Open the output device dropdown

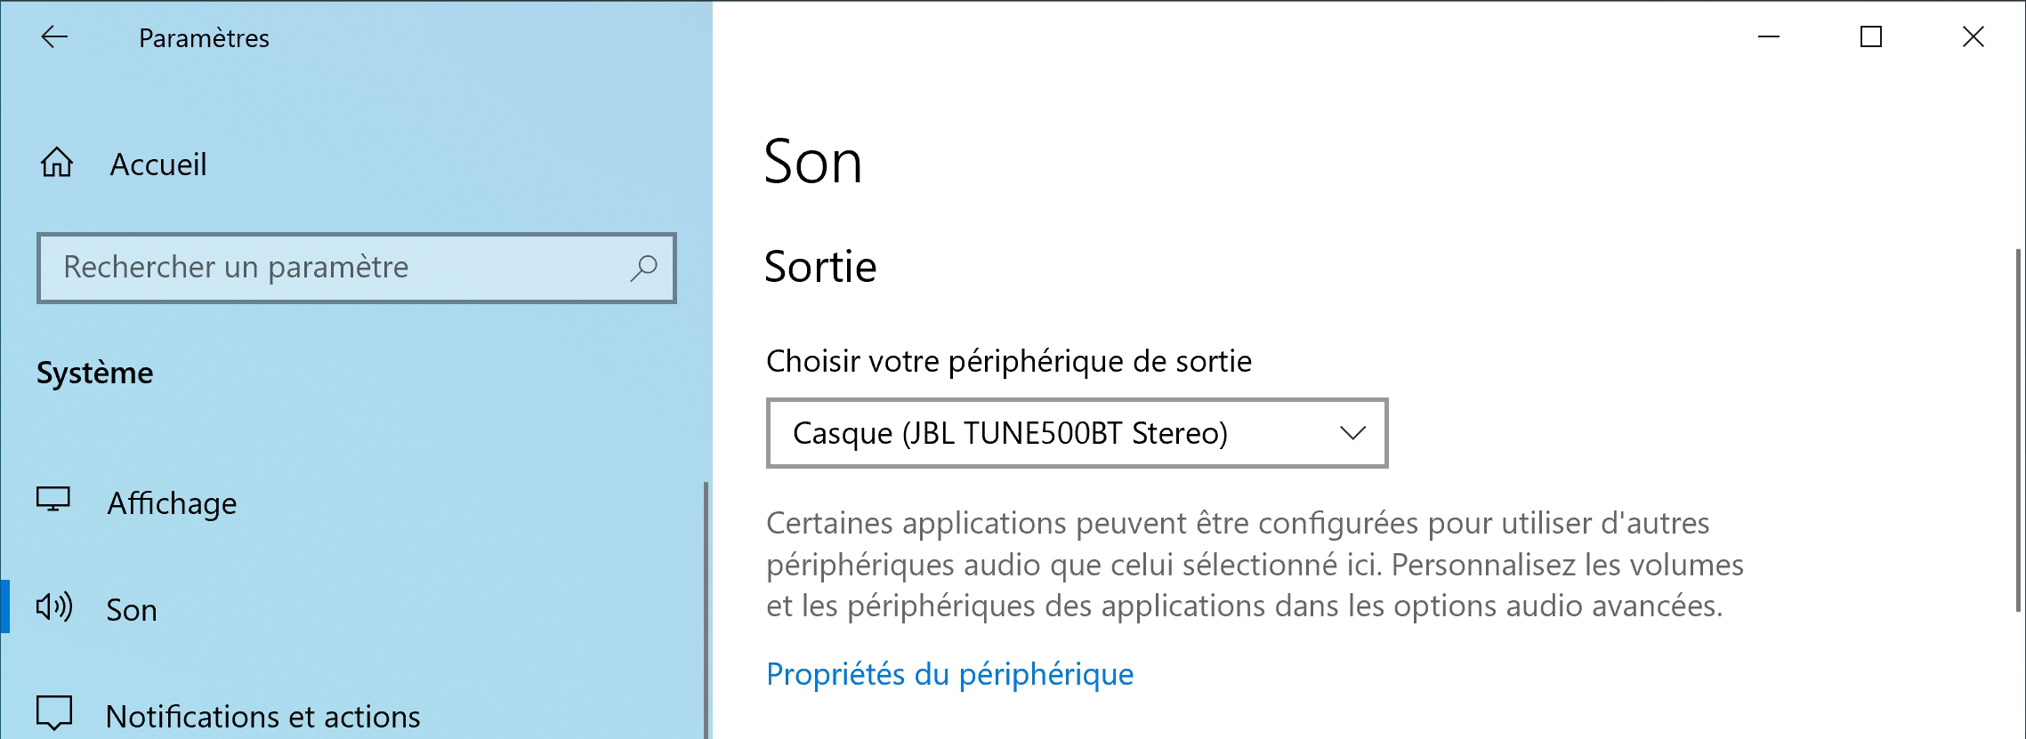click(x=1077, y=433)
